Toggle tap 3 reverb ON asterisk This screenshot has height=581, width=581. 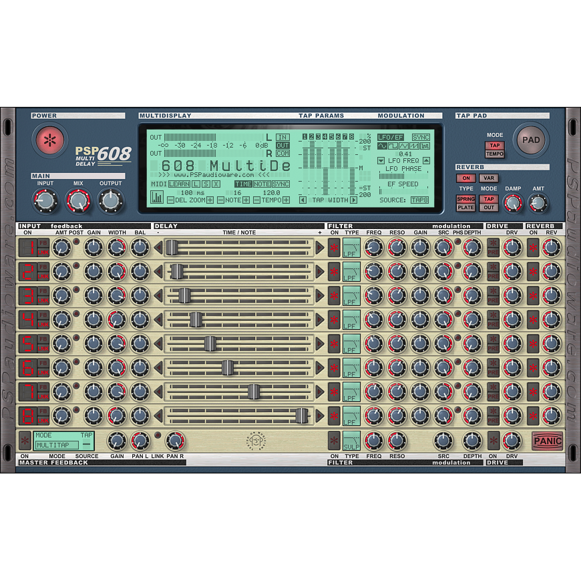[533, 296]
